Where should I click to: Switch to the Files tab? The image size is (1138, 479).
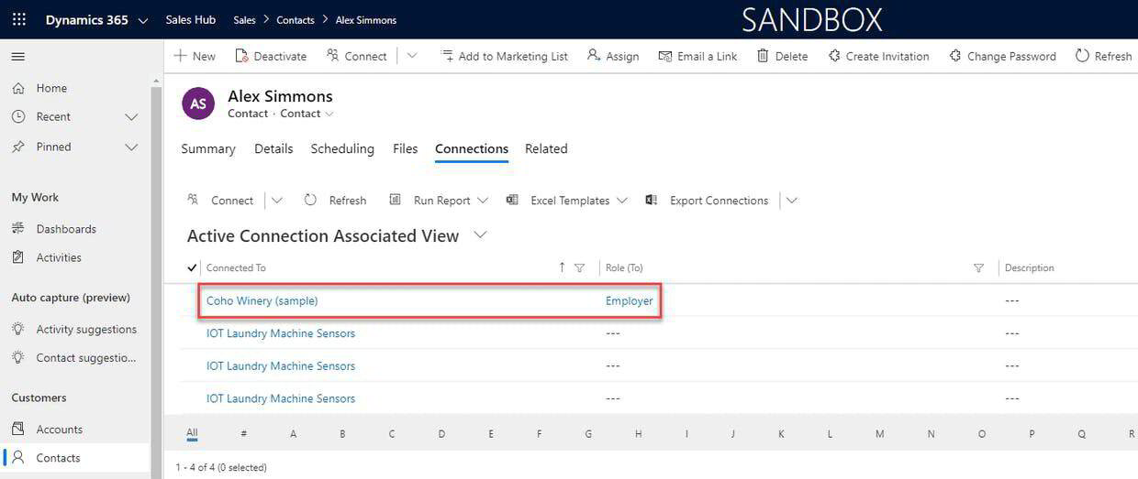[x=405, y=148]
